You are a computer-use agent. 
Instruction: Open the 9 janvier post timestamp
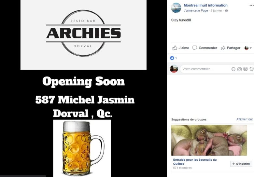click(x=216, y=11)
